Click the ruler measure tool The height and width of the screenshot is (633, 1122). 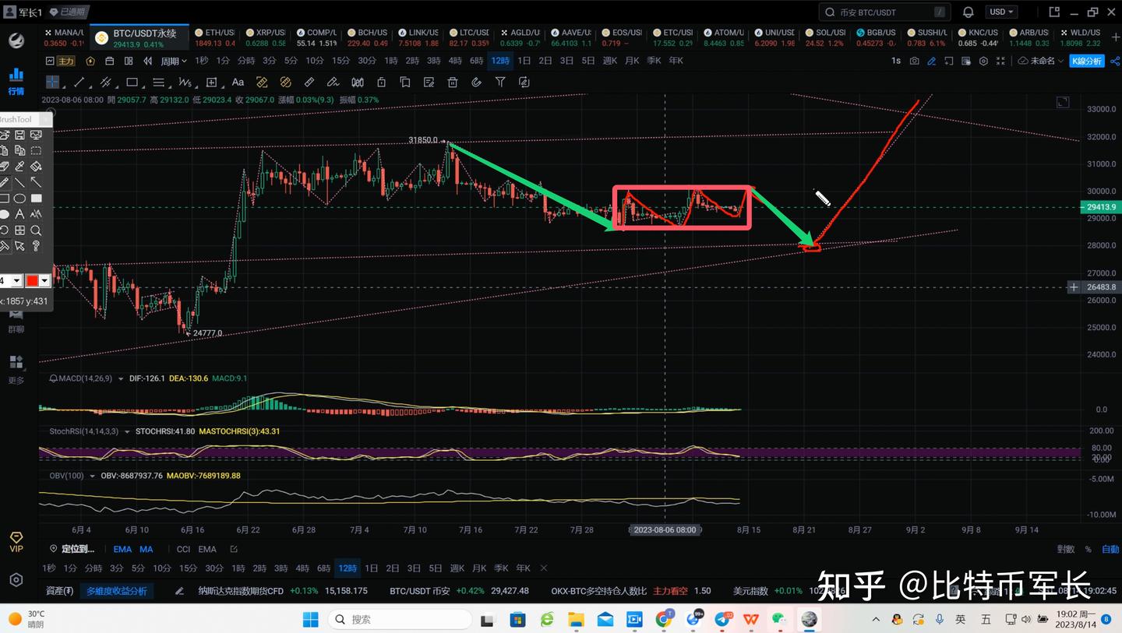click(x=309, y=82)
